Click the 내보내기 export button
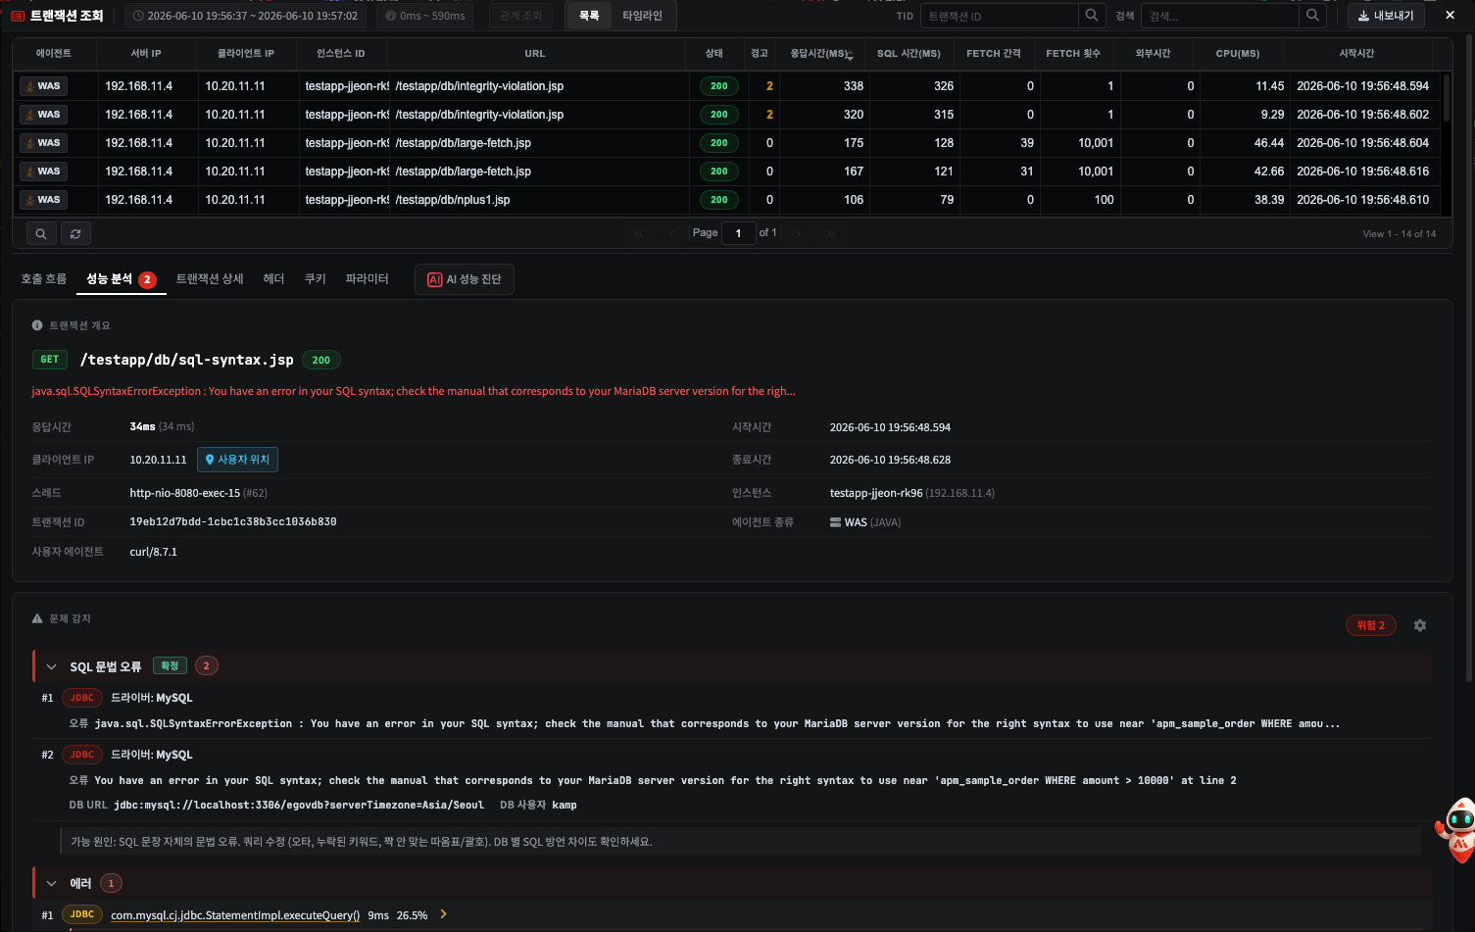 pyautogui.click(x=1386, y=16)
